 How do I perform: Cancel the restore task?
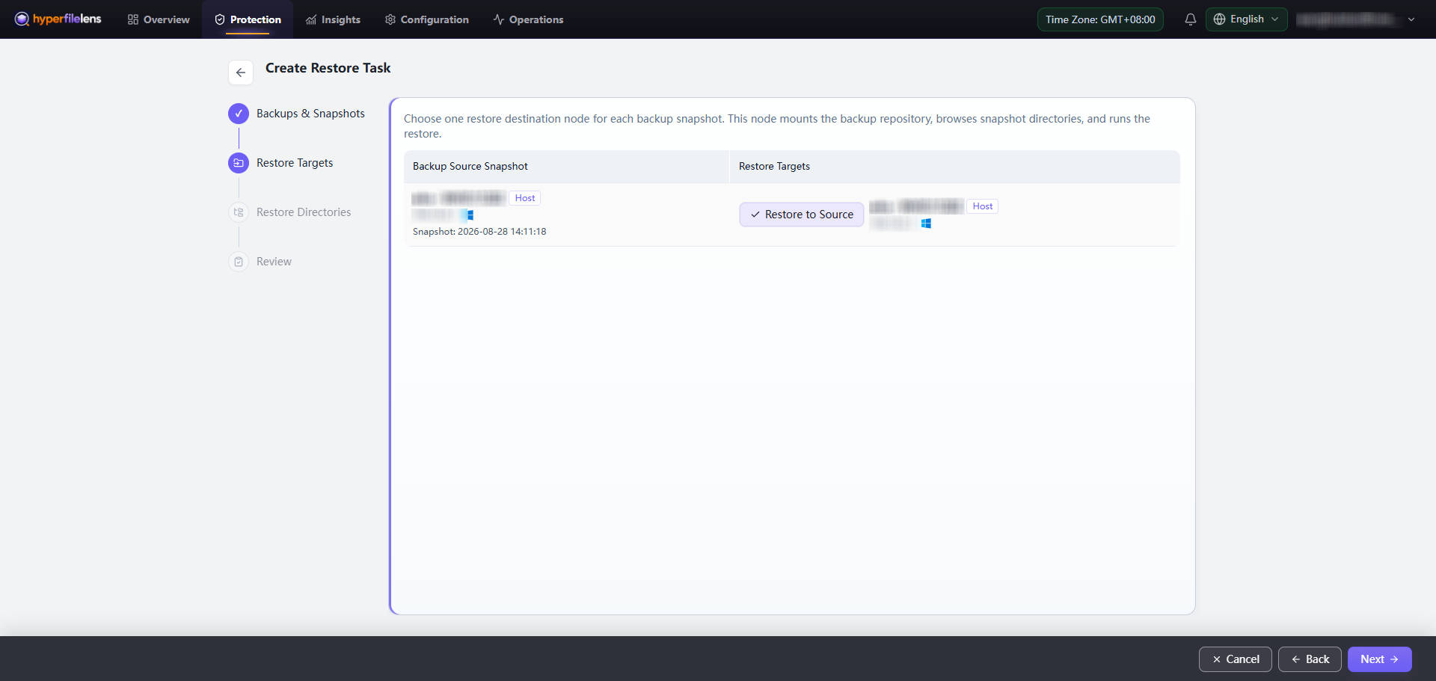coord(1236,659)
